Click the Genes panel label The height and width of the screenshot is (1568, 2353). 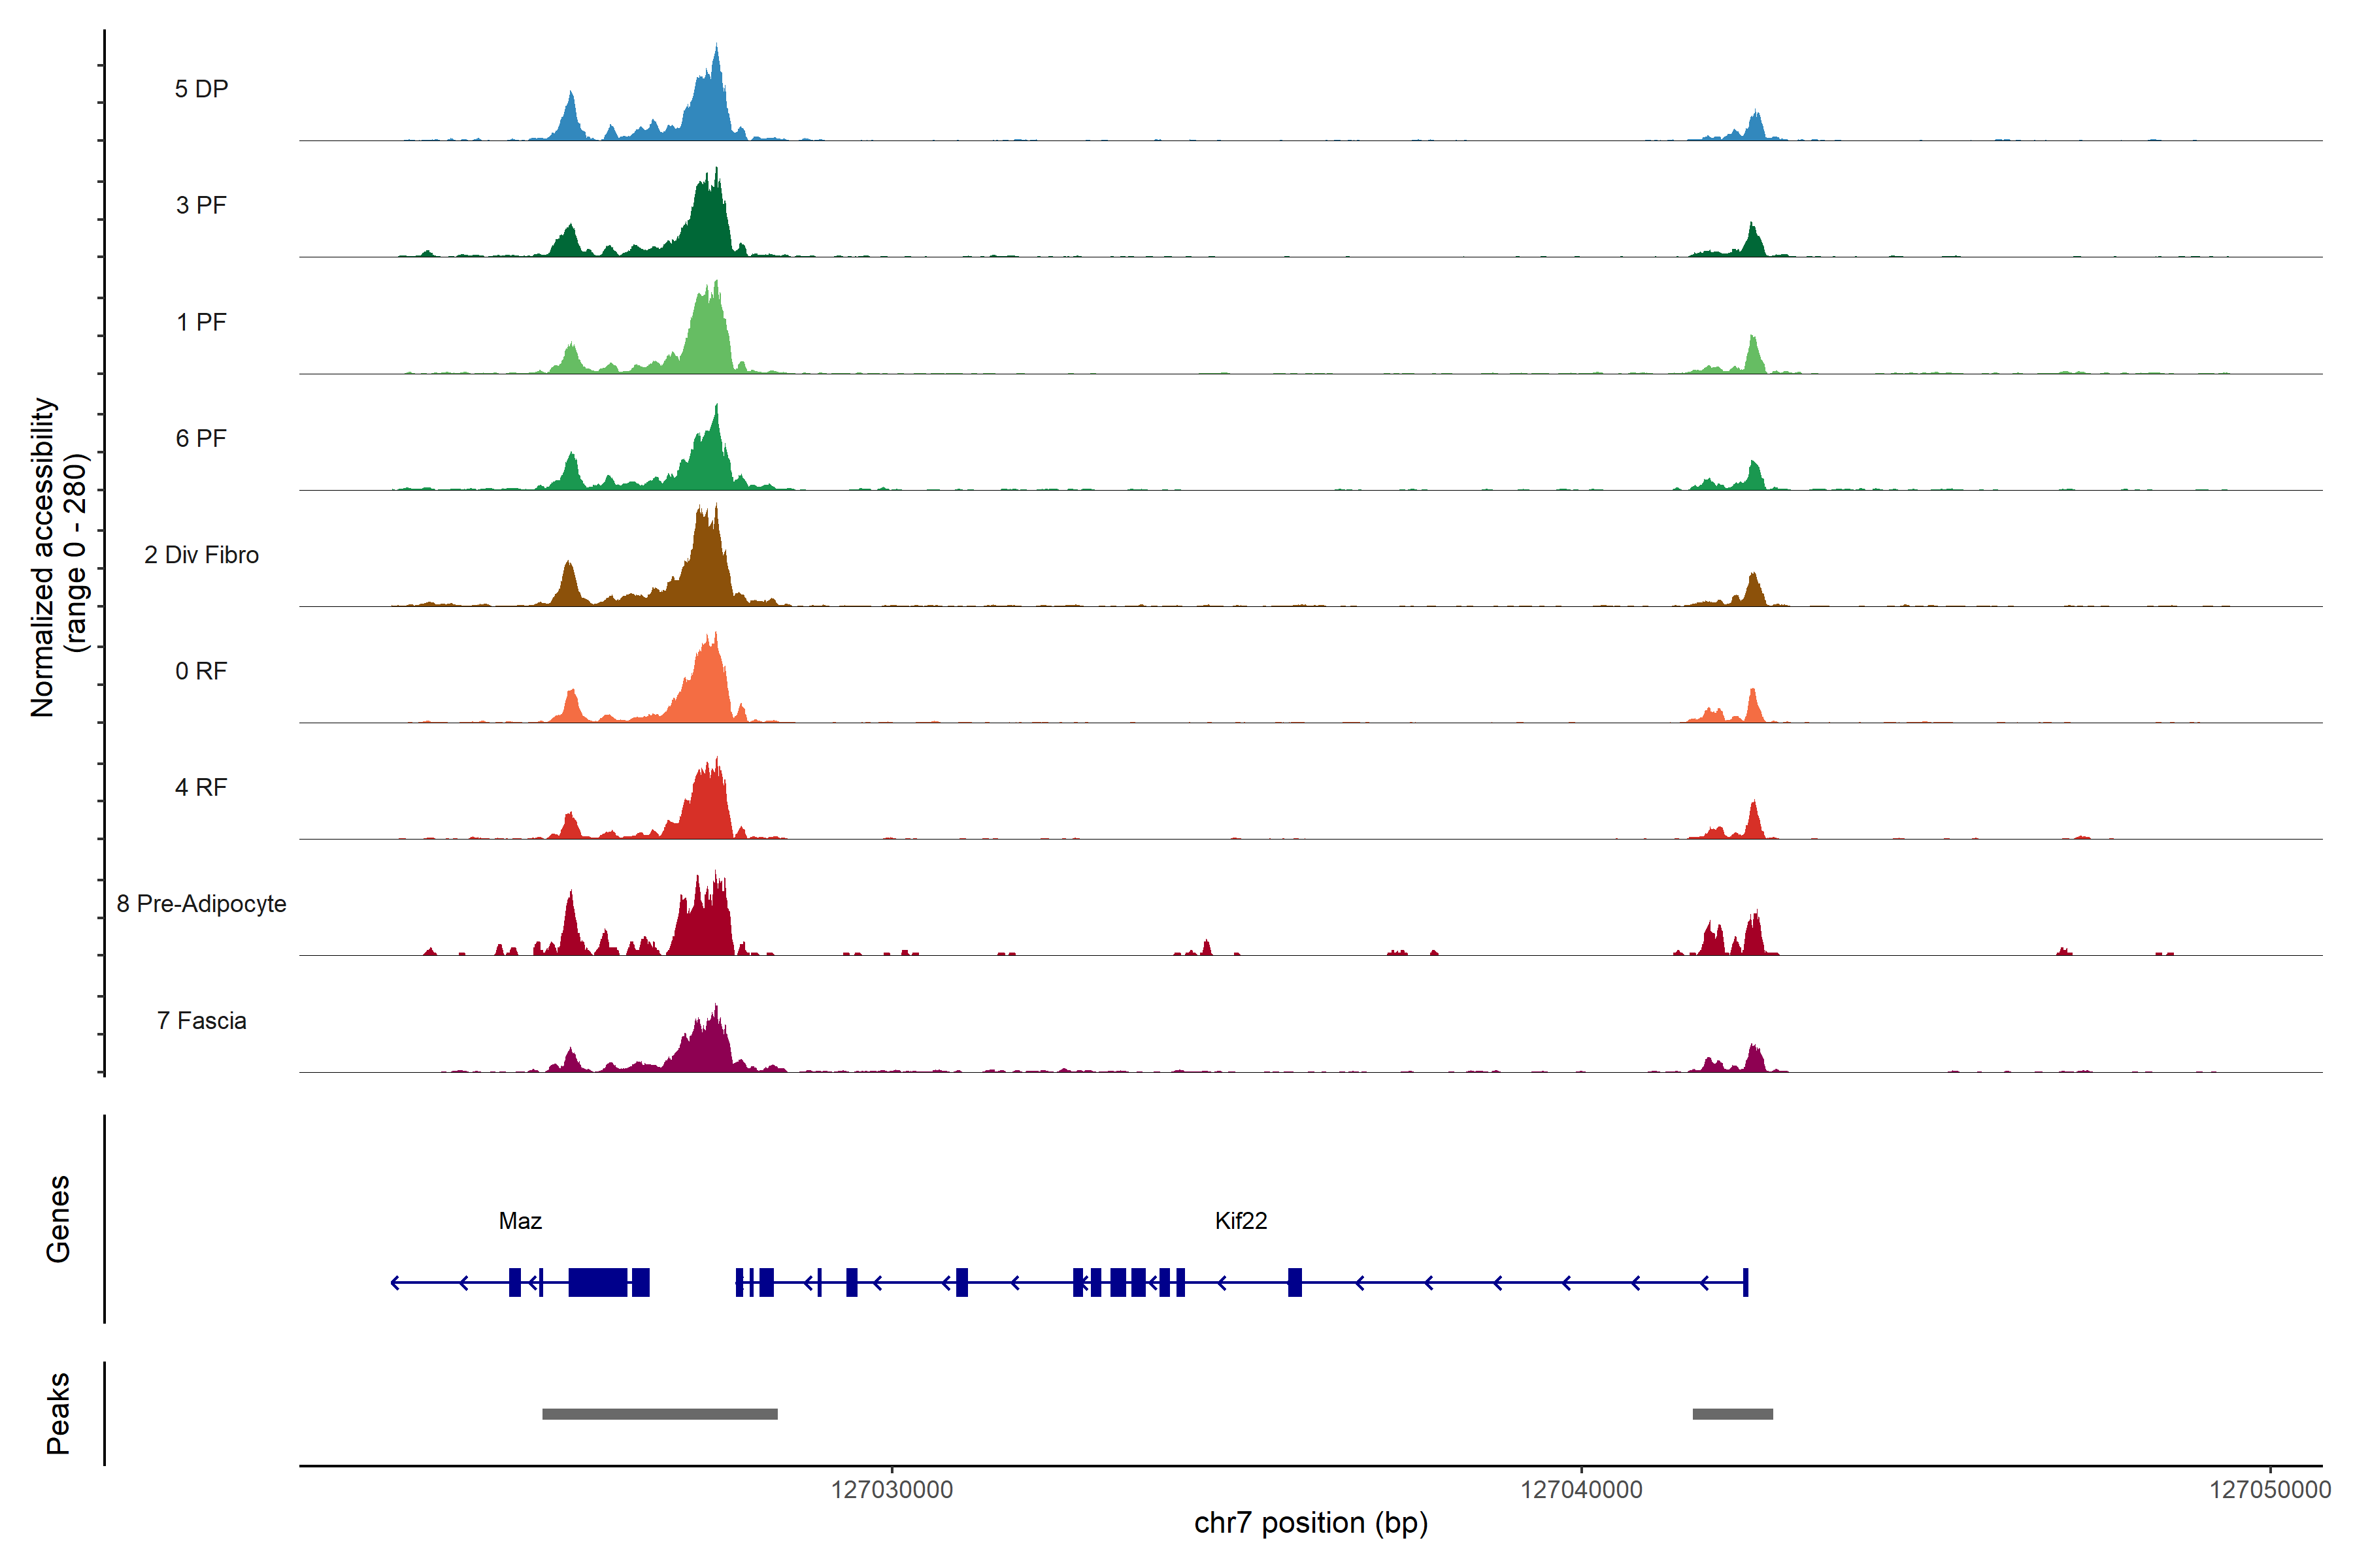pos(58,1219)
